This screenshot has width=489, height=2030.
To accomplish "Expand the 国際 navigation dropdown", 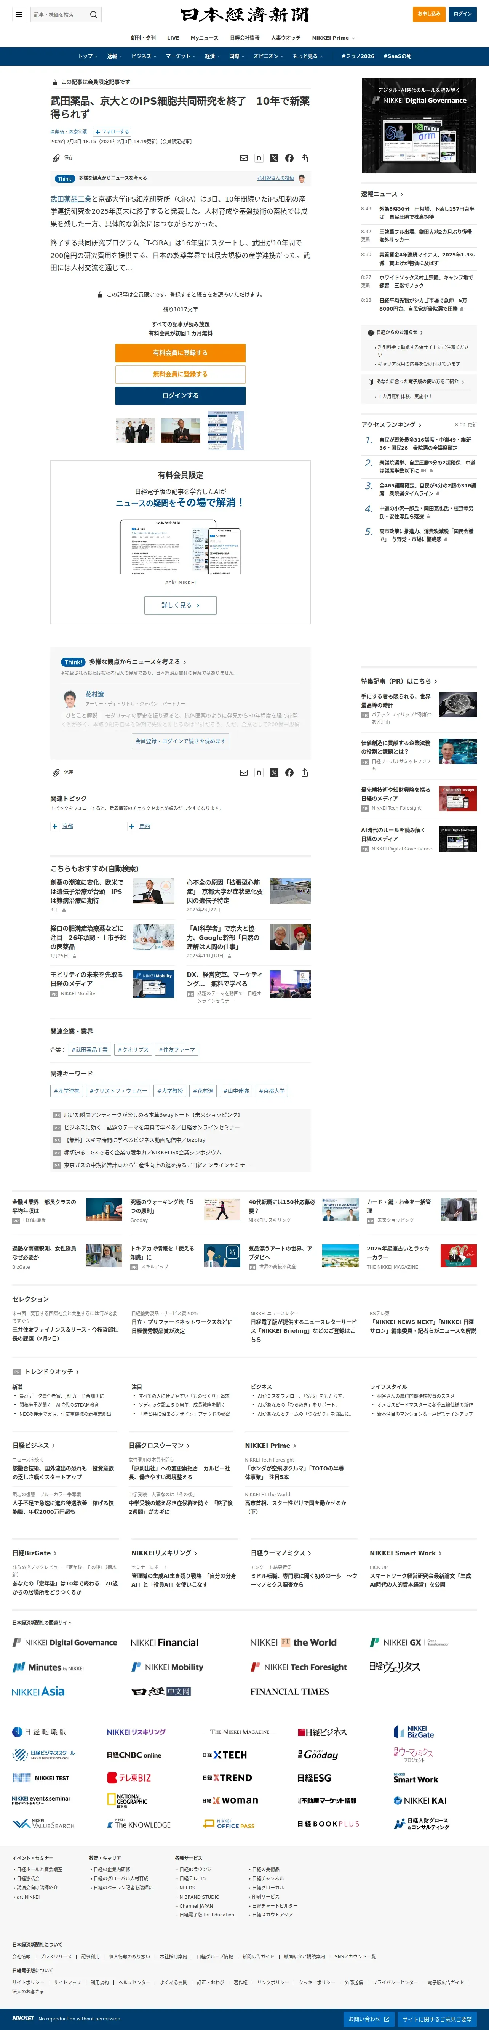I will pos(236,56).
